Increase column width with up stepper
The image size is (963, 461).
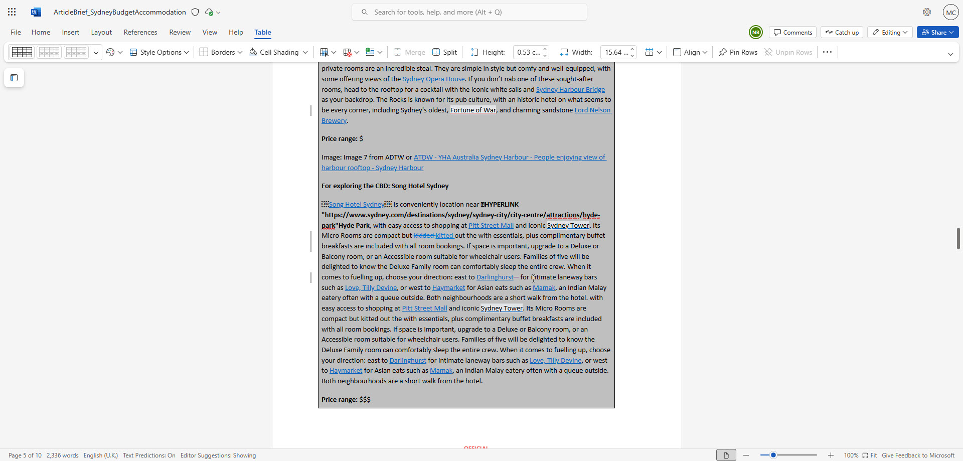632,49
